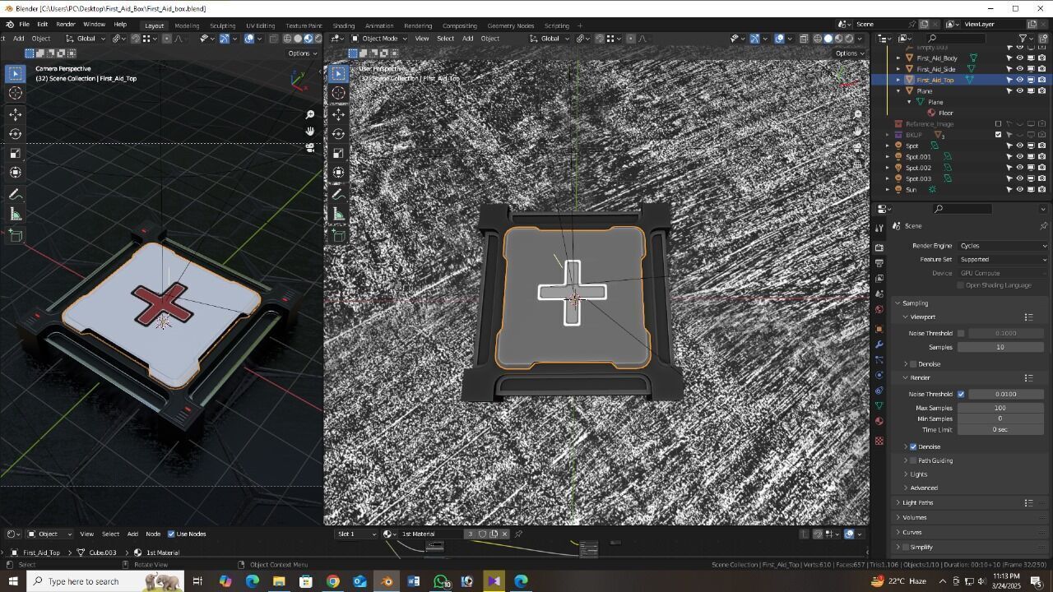Open the node editor Node menu

[x=153, y=534]
